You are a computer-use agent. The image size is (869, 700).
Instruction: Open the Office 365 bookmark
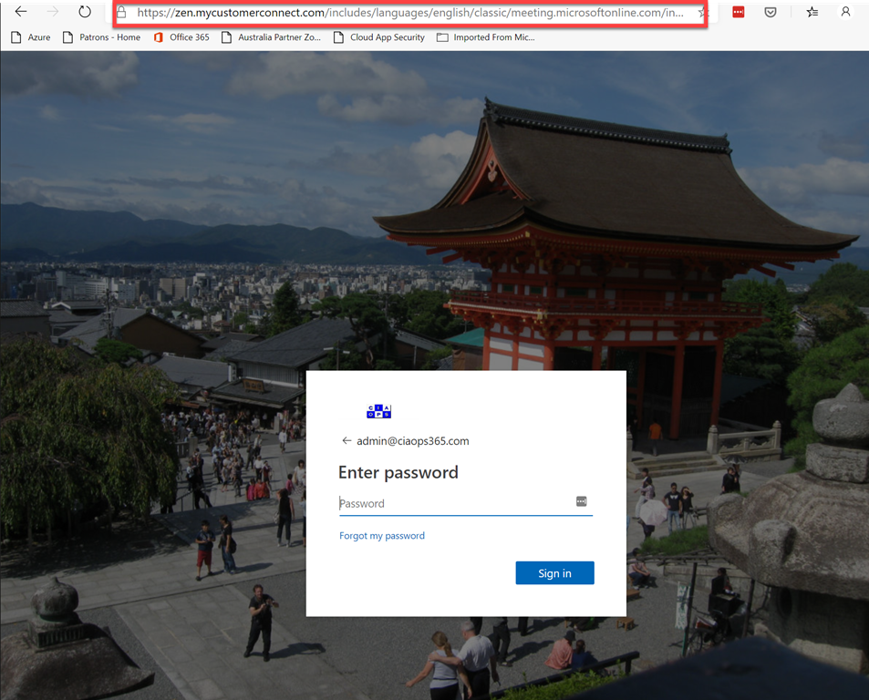(x=181, y=37)
